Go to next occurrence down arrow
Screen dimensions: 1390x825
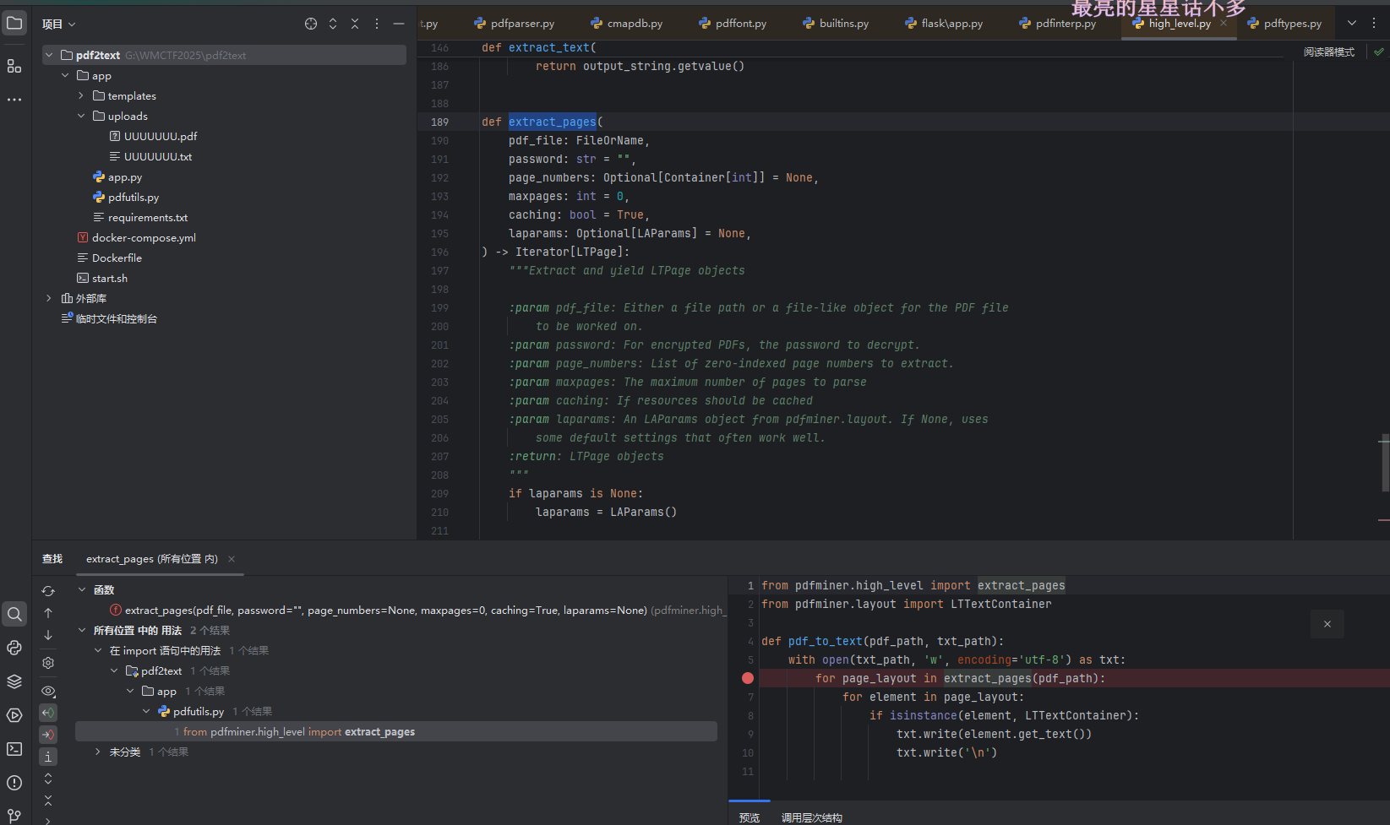pos(48,635)
